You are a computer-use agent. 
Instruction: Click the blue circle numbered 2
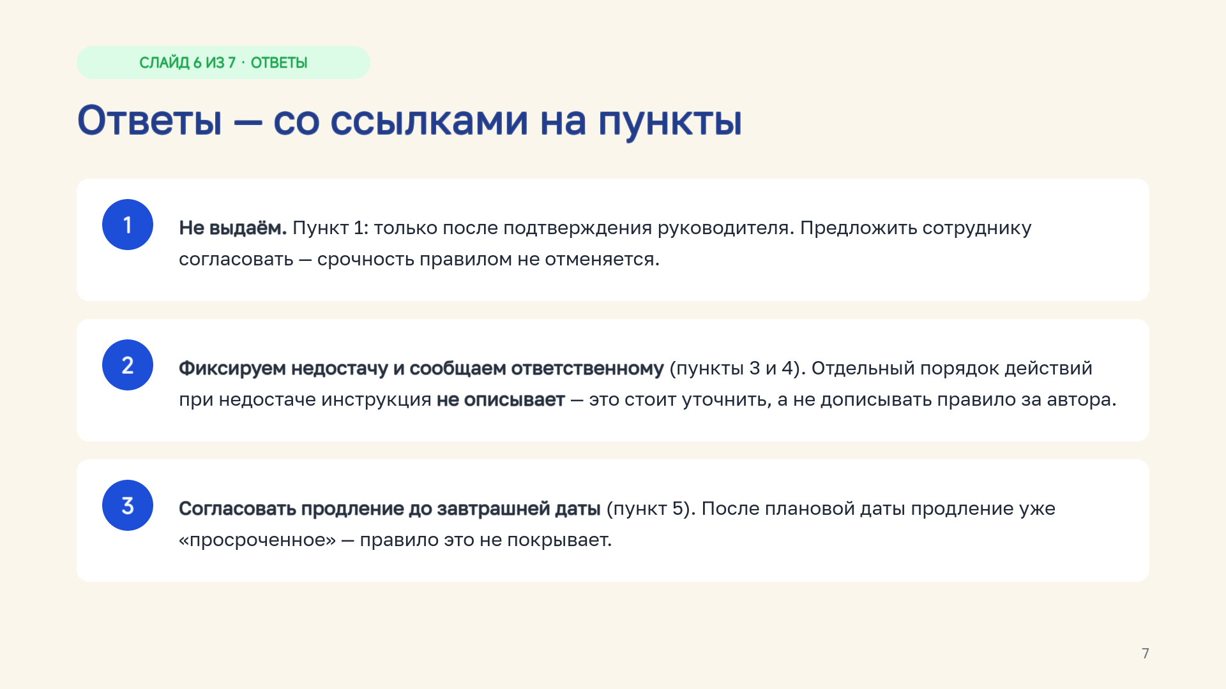[128, 365]
